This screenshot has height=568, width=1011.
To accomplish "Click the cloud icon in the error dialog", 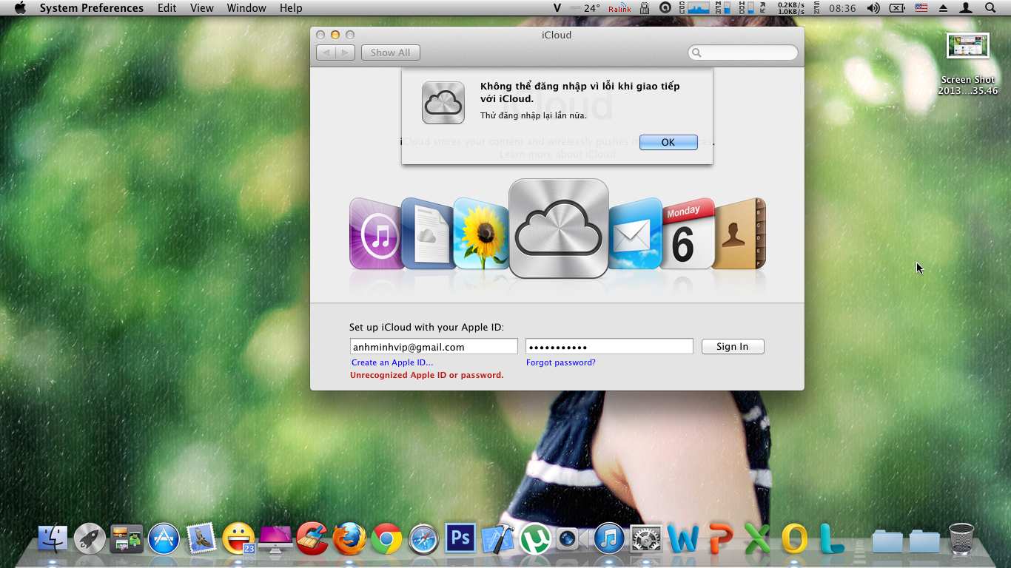I will click(443, 103).
